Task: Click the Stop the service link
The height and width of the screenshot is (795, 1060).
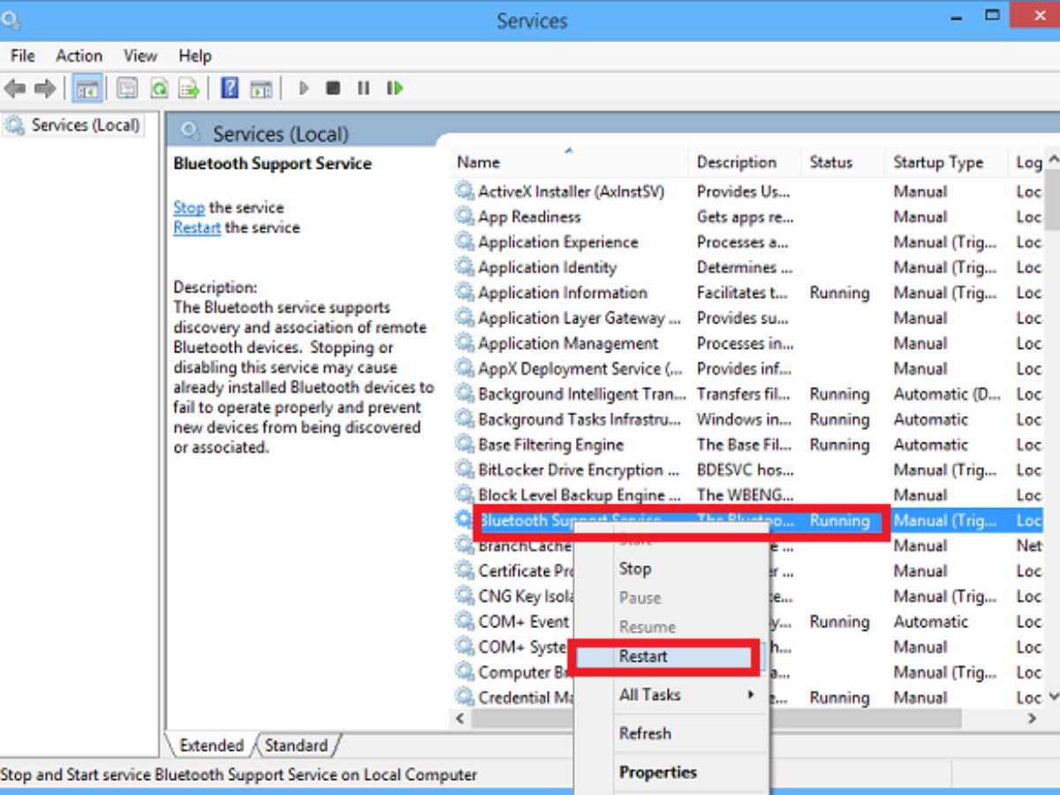Action: [x=189, y=208]
